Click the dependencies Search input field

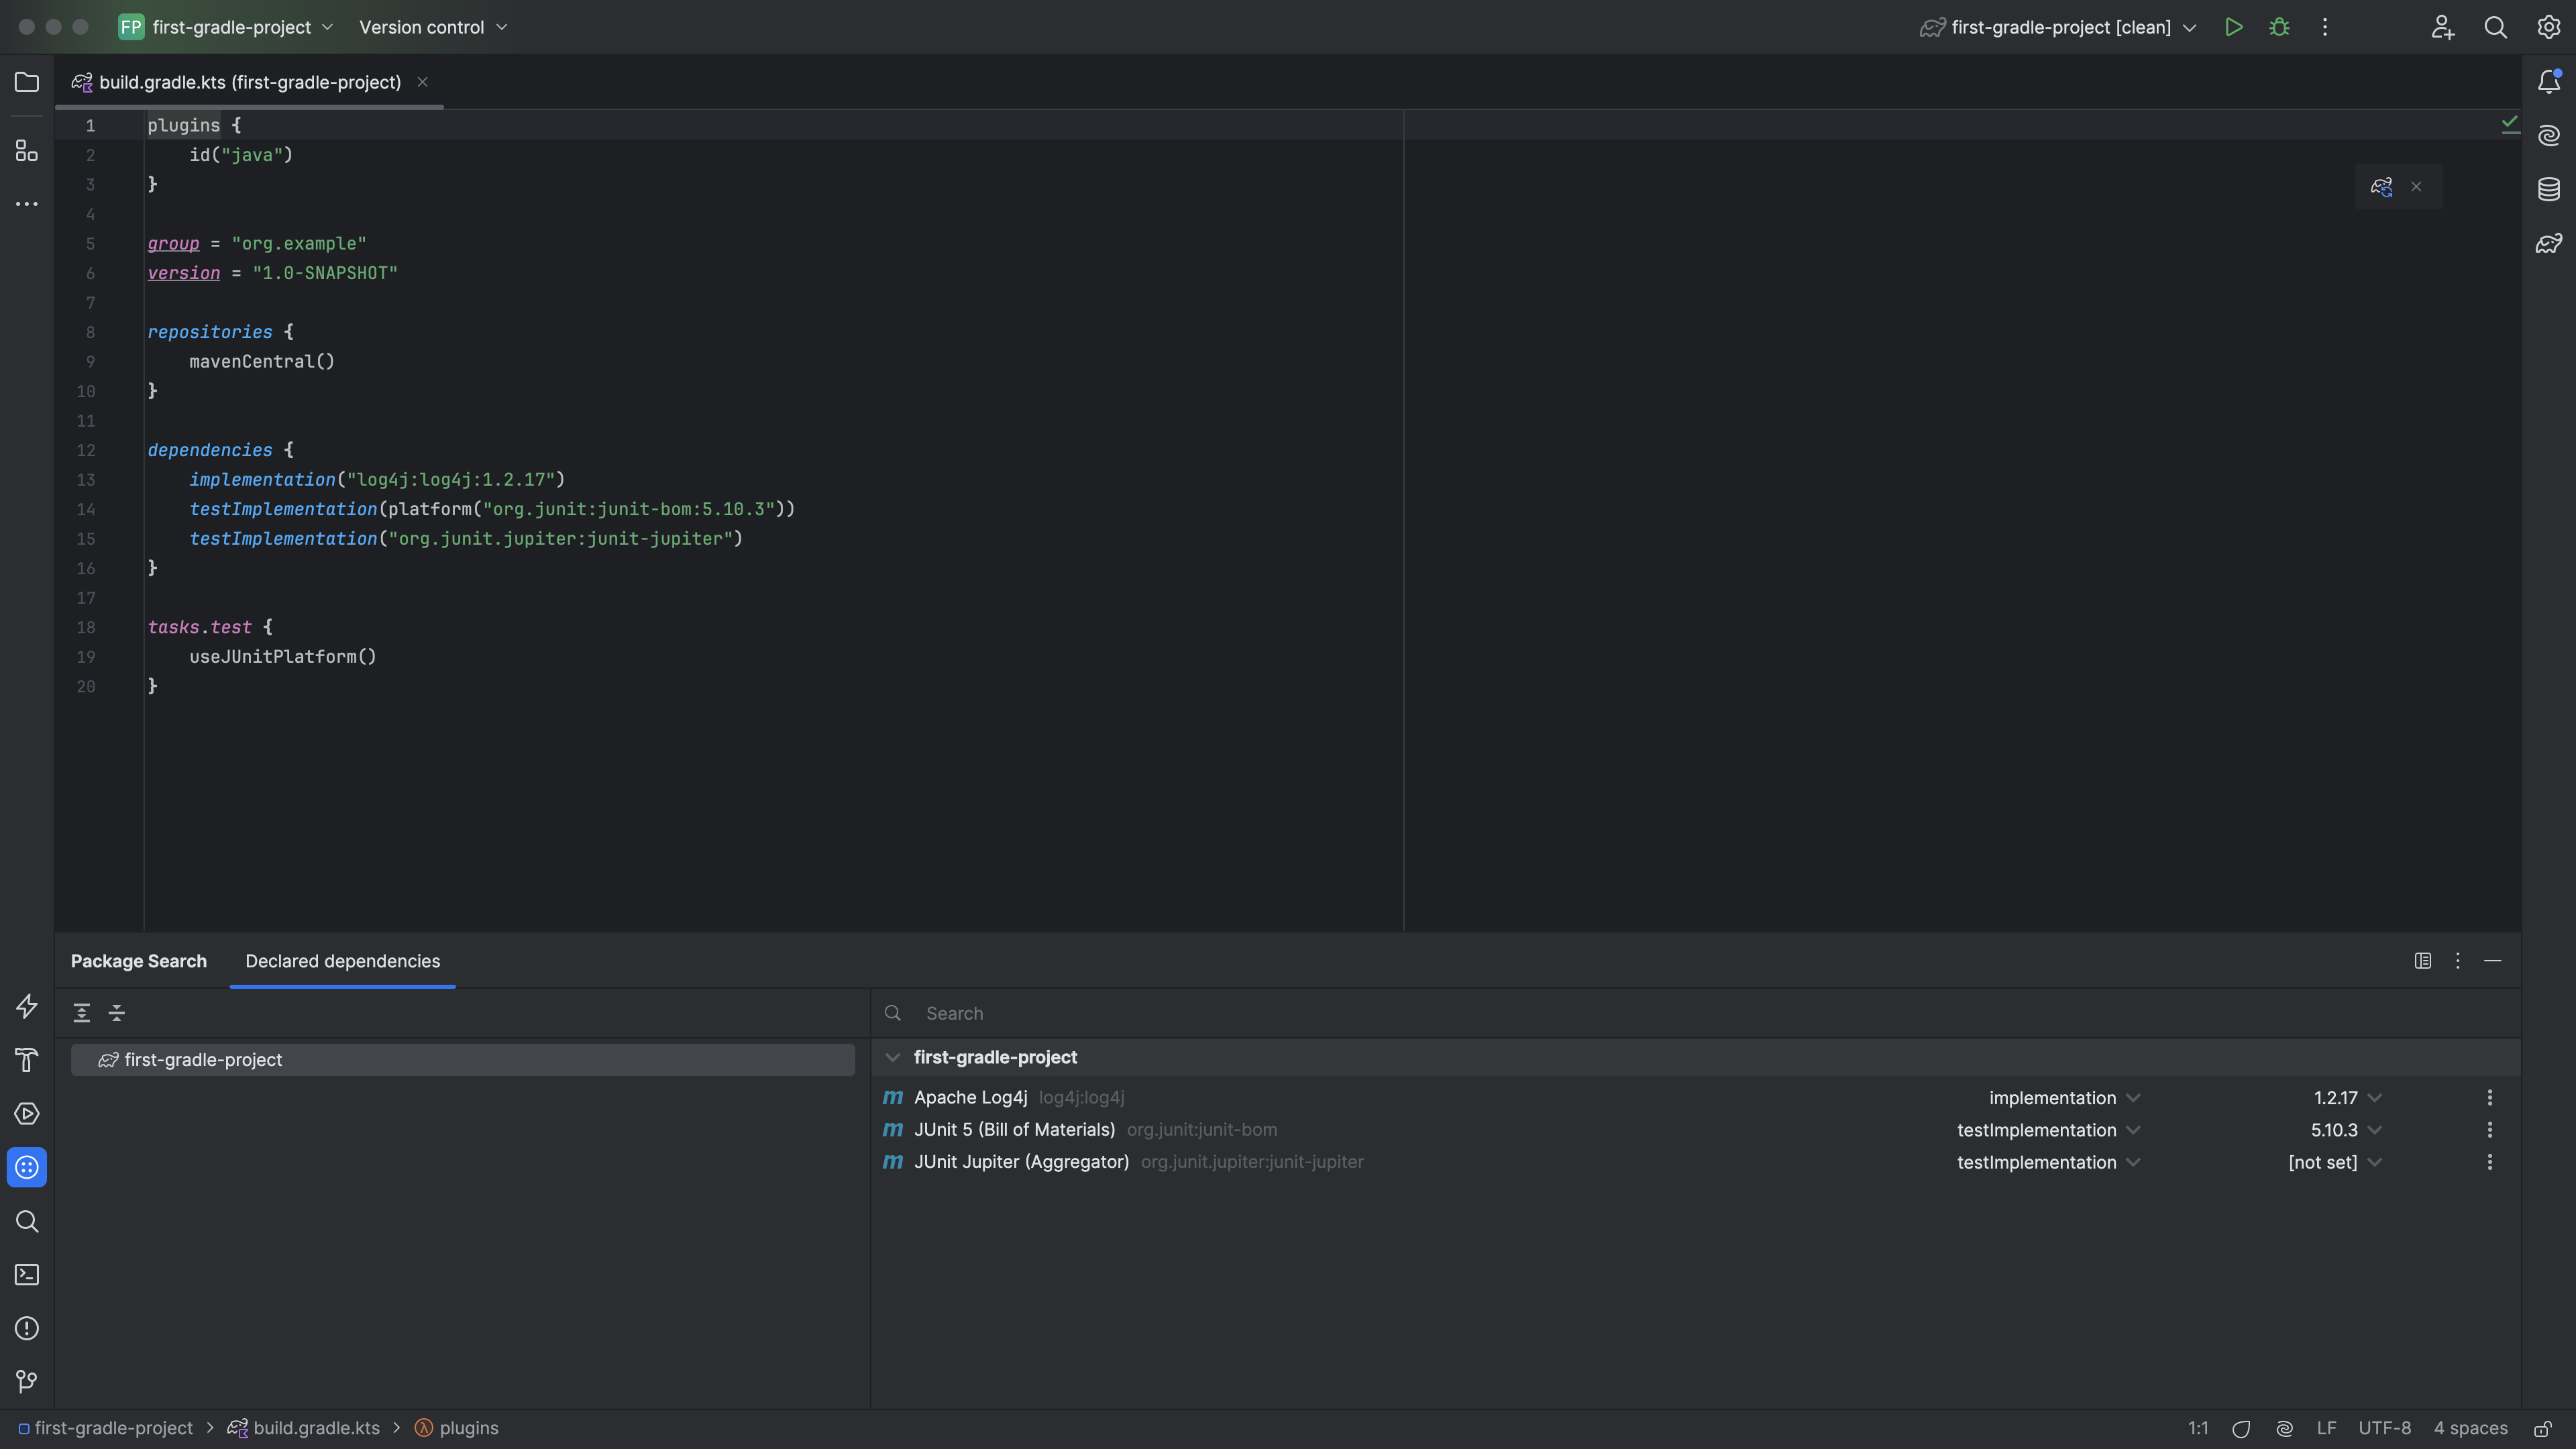click(1200, 1013)
